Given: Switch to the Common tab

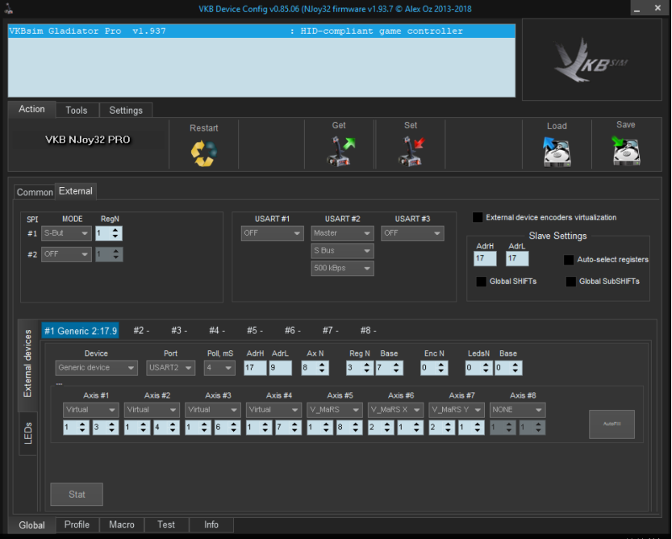Looking at the screenshot, I should [x=35, y=192].
